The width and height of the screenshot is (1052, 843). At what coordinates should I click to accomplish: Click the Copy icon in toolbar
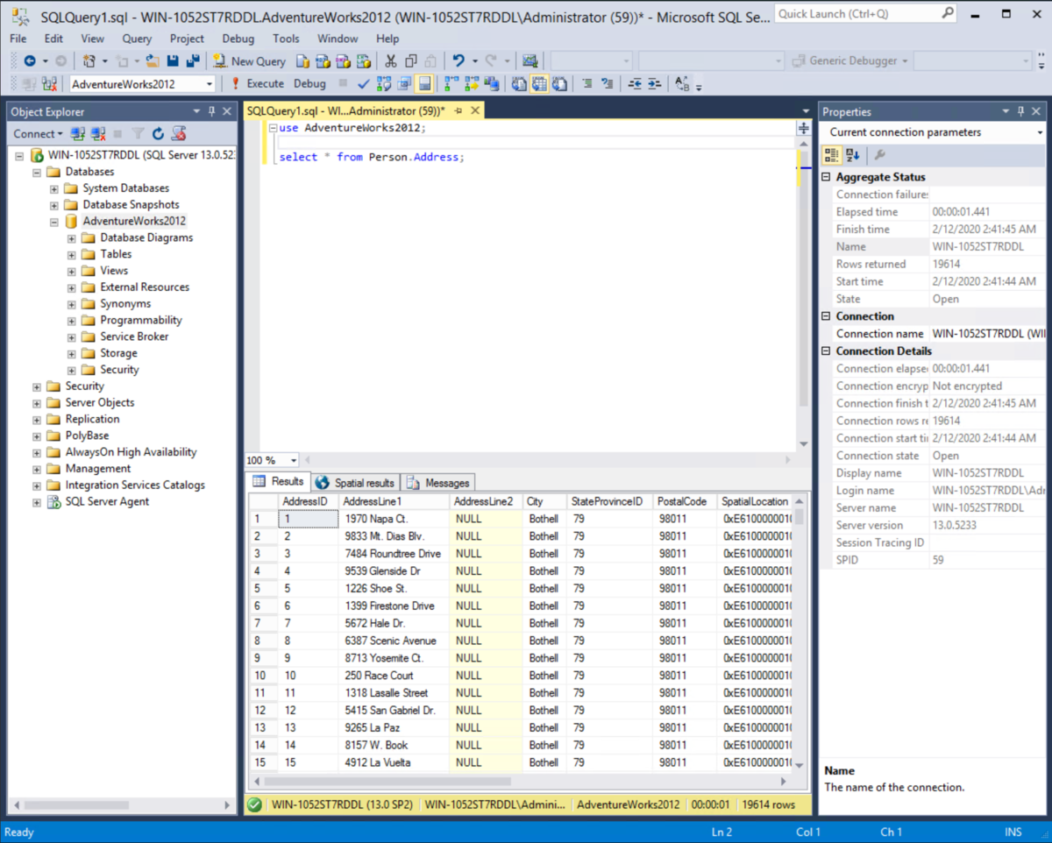(410, 61)
